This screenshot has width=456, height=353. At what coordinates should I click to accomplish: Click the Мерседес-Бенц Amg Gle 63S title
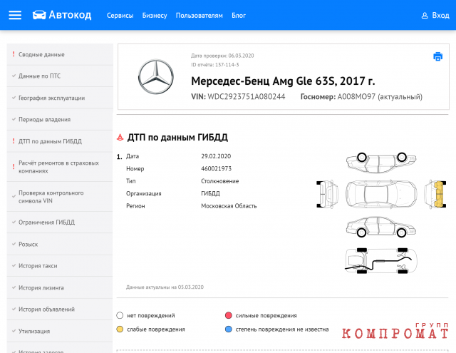tap(283, 81)
